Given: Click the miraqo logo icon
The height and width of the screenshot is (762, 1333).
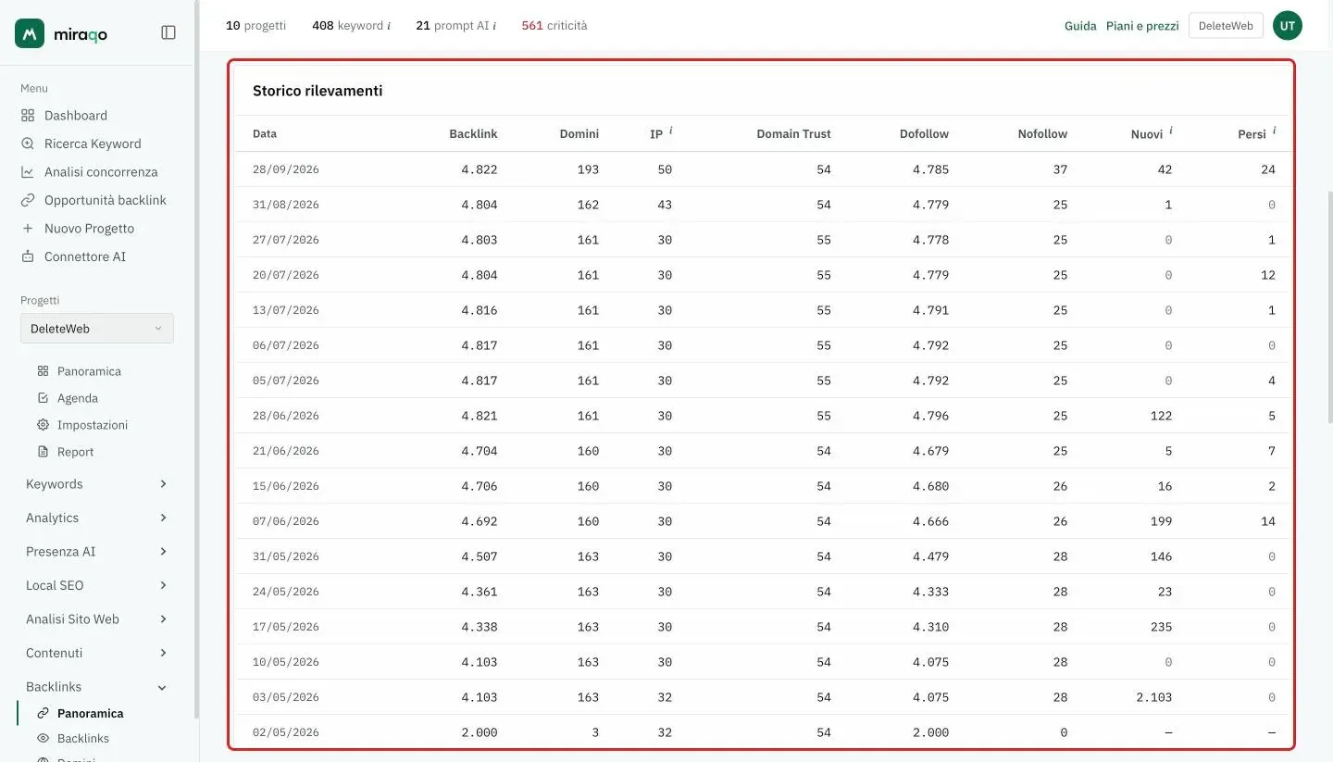Looking at the screenshot, I should click(x=30, y=33).
